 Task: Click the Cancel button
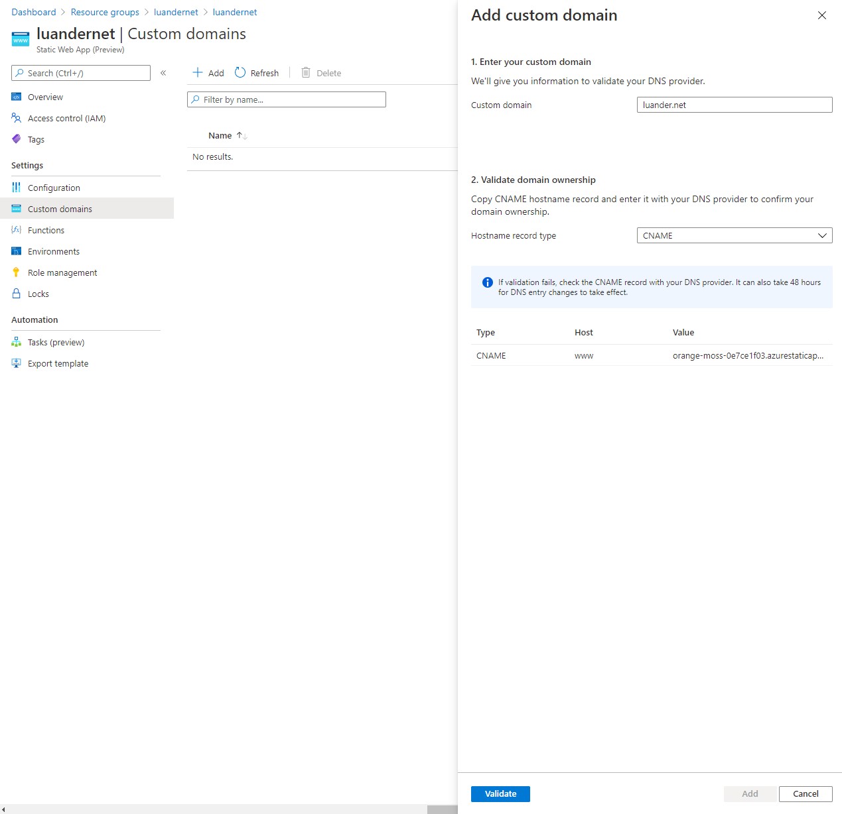(x=805, y=793)
